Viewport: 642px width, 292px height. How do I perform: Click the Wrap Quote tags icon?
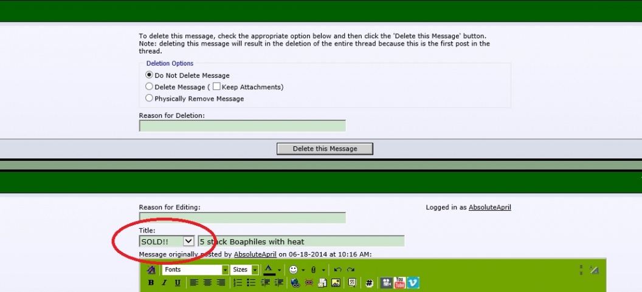[352, 283]
